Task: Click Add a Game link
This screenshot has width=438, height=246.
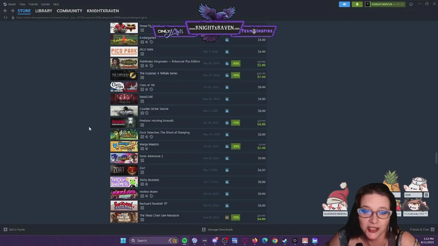Action: click(17, 230)
